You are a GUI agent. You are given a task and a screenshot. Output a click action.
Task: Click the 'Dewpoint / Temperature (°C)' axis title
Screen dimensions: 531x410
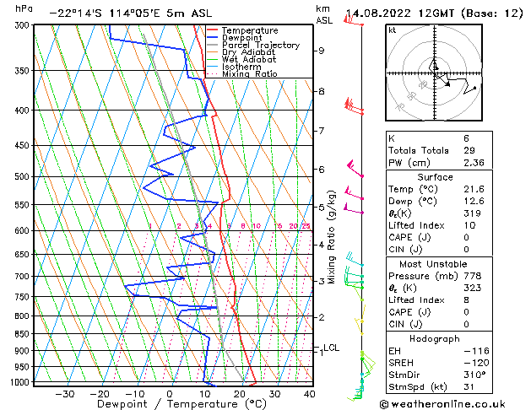click(182, 404)
